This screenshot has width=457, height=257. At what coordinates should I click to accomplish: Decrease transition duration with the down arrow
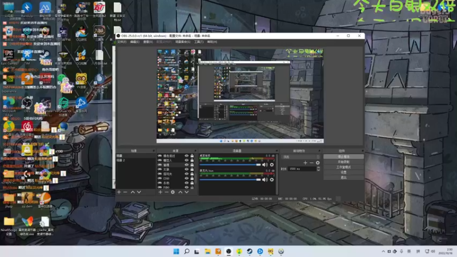(x=318, y=170)
